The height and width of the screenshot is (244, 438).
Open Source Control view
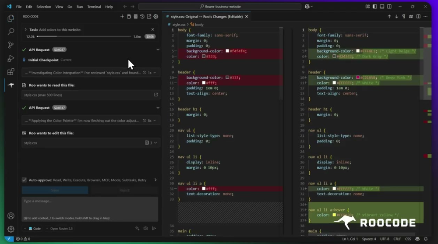click(11, 45)
